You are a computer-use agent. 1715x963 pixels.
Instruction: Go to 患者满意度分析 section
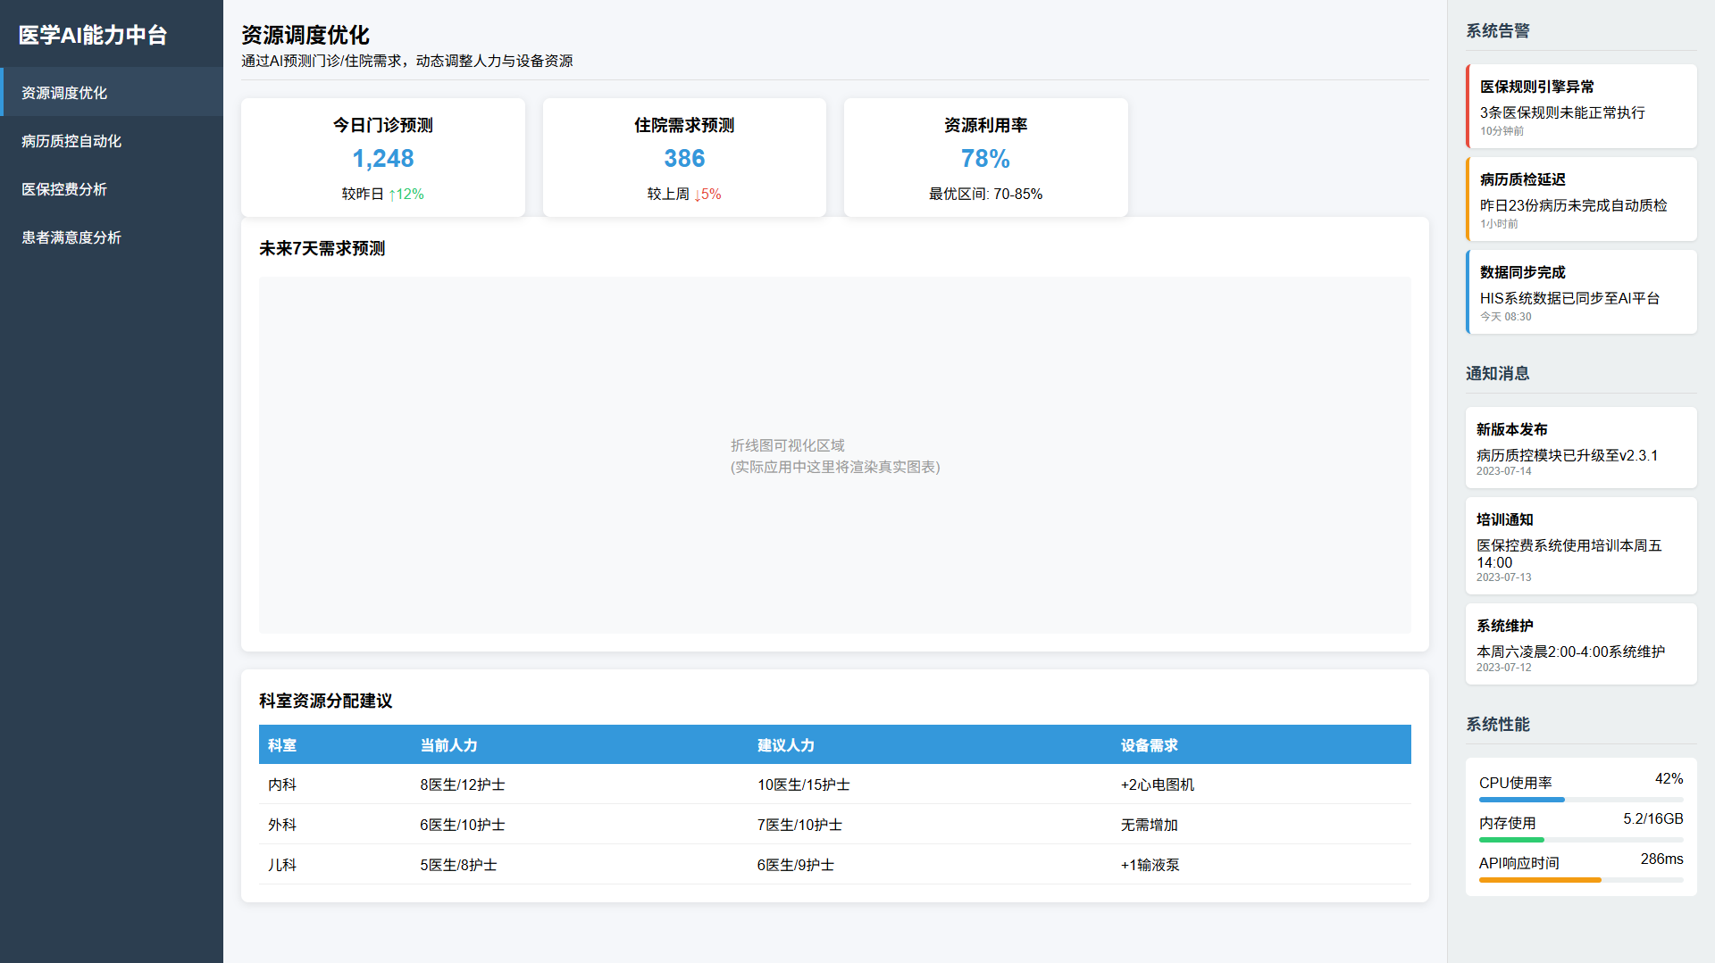71,237
